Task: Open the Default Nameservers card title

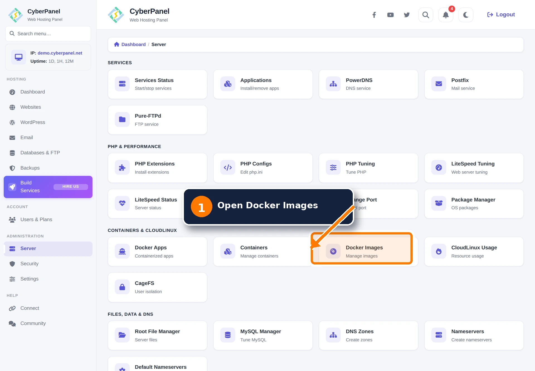Action: click(x=160, y=367)
